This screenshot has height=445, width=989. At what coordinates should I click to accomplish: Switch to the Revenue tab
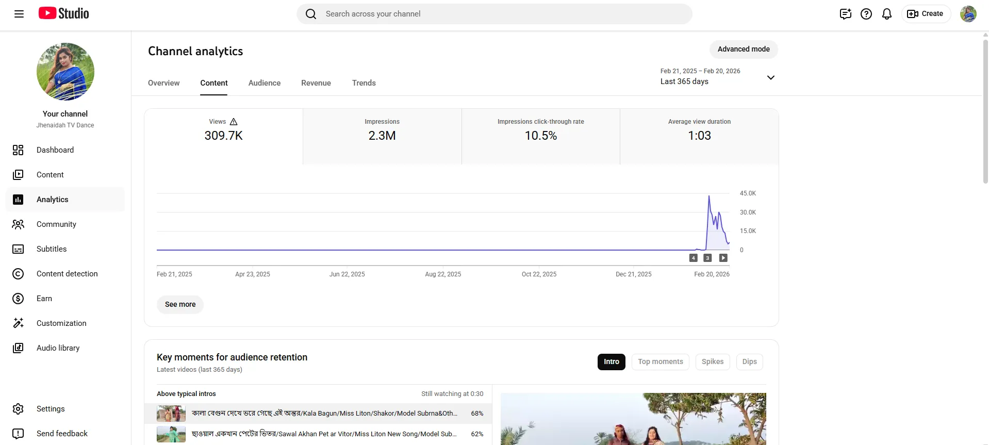point(316,83)
